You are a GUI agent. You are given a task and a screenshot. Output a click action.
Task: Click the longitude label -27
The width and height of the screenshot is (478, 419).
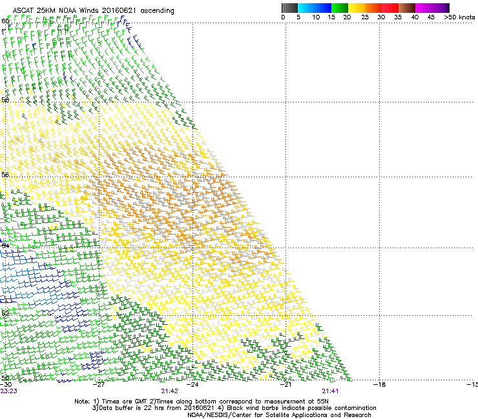click(x=99, y=385)
